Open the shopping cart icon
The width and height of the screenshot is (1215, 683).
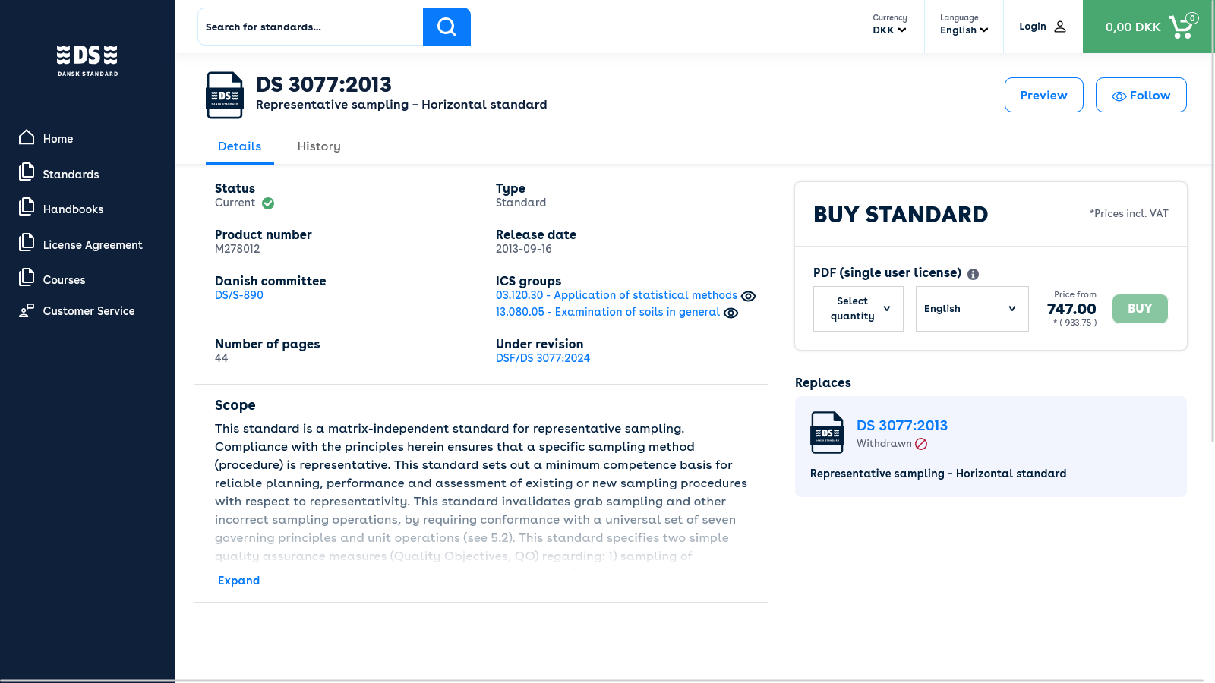[x=1182, y=27]
